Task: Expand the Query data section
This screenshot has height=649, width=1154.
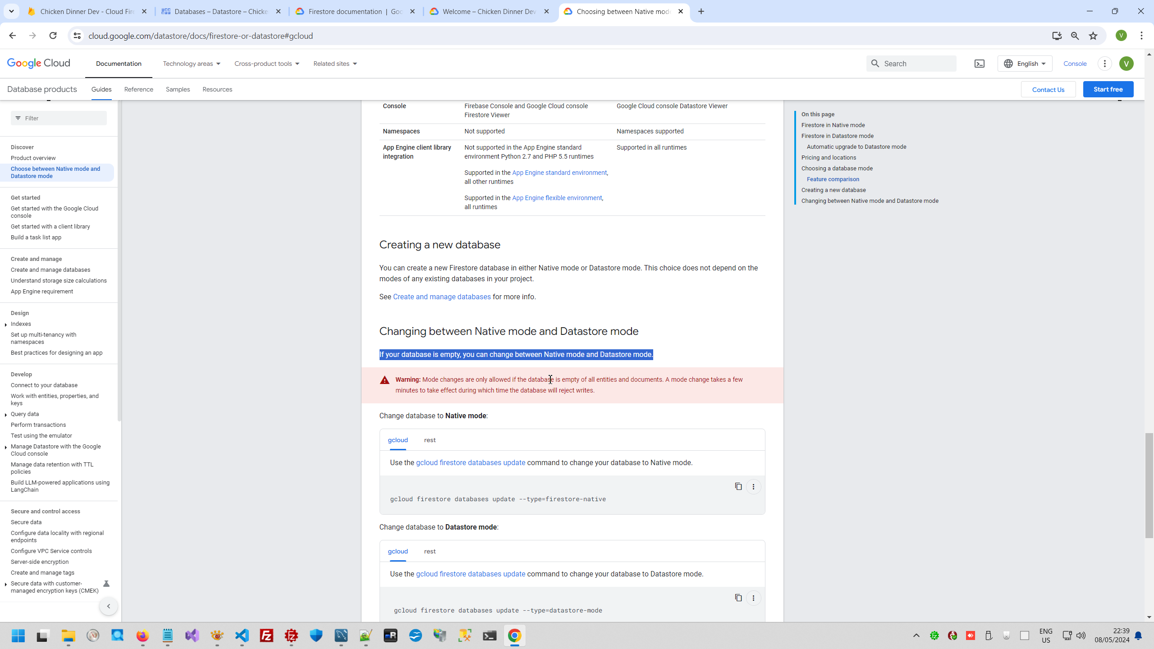Action: click(x=5, y=414)
